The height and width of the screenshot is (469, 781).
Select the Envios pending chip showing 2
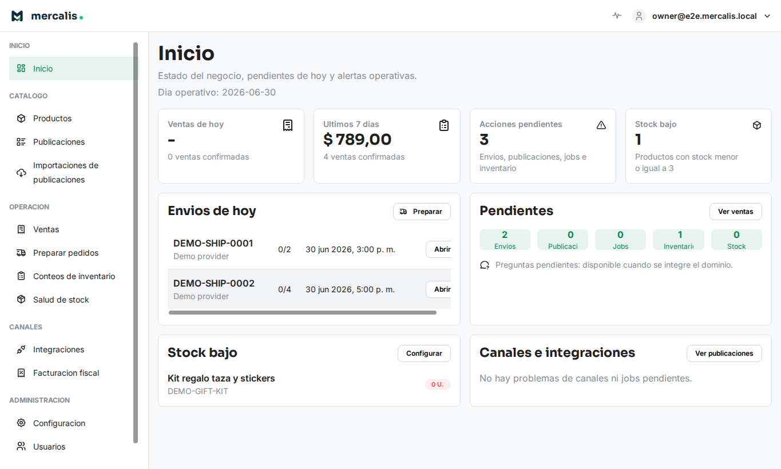pyautogui.click(x=505, y=240)
